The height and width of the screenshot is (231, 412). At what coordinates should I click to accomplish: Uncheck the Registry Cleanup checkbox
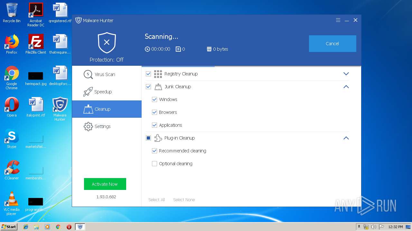pos(148,74)
